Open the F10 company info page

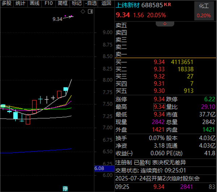point(48,3)
